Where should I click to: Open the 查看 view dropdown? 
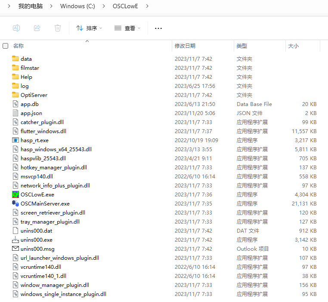click(127, 28)
